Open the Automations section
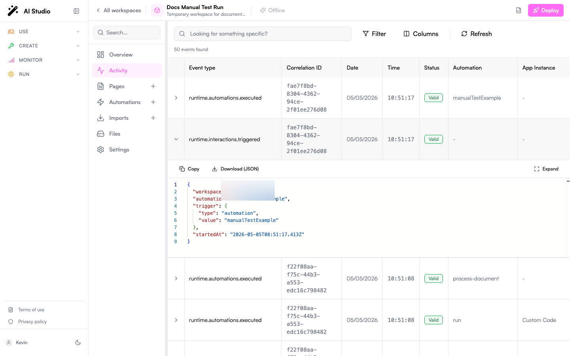570x356 pixels. coord(125,102)
